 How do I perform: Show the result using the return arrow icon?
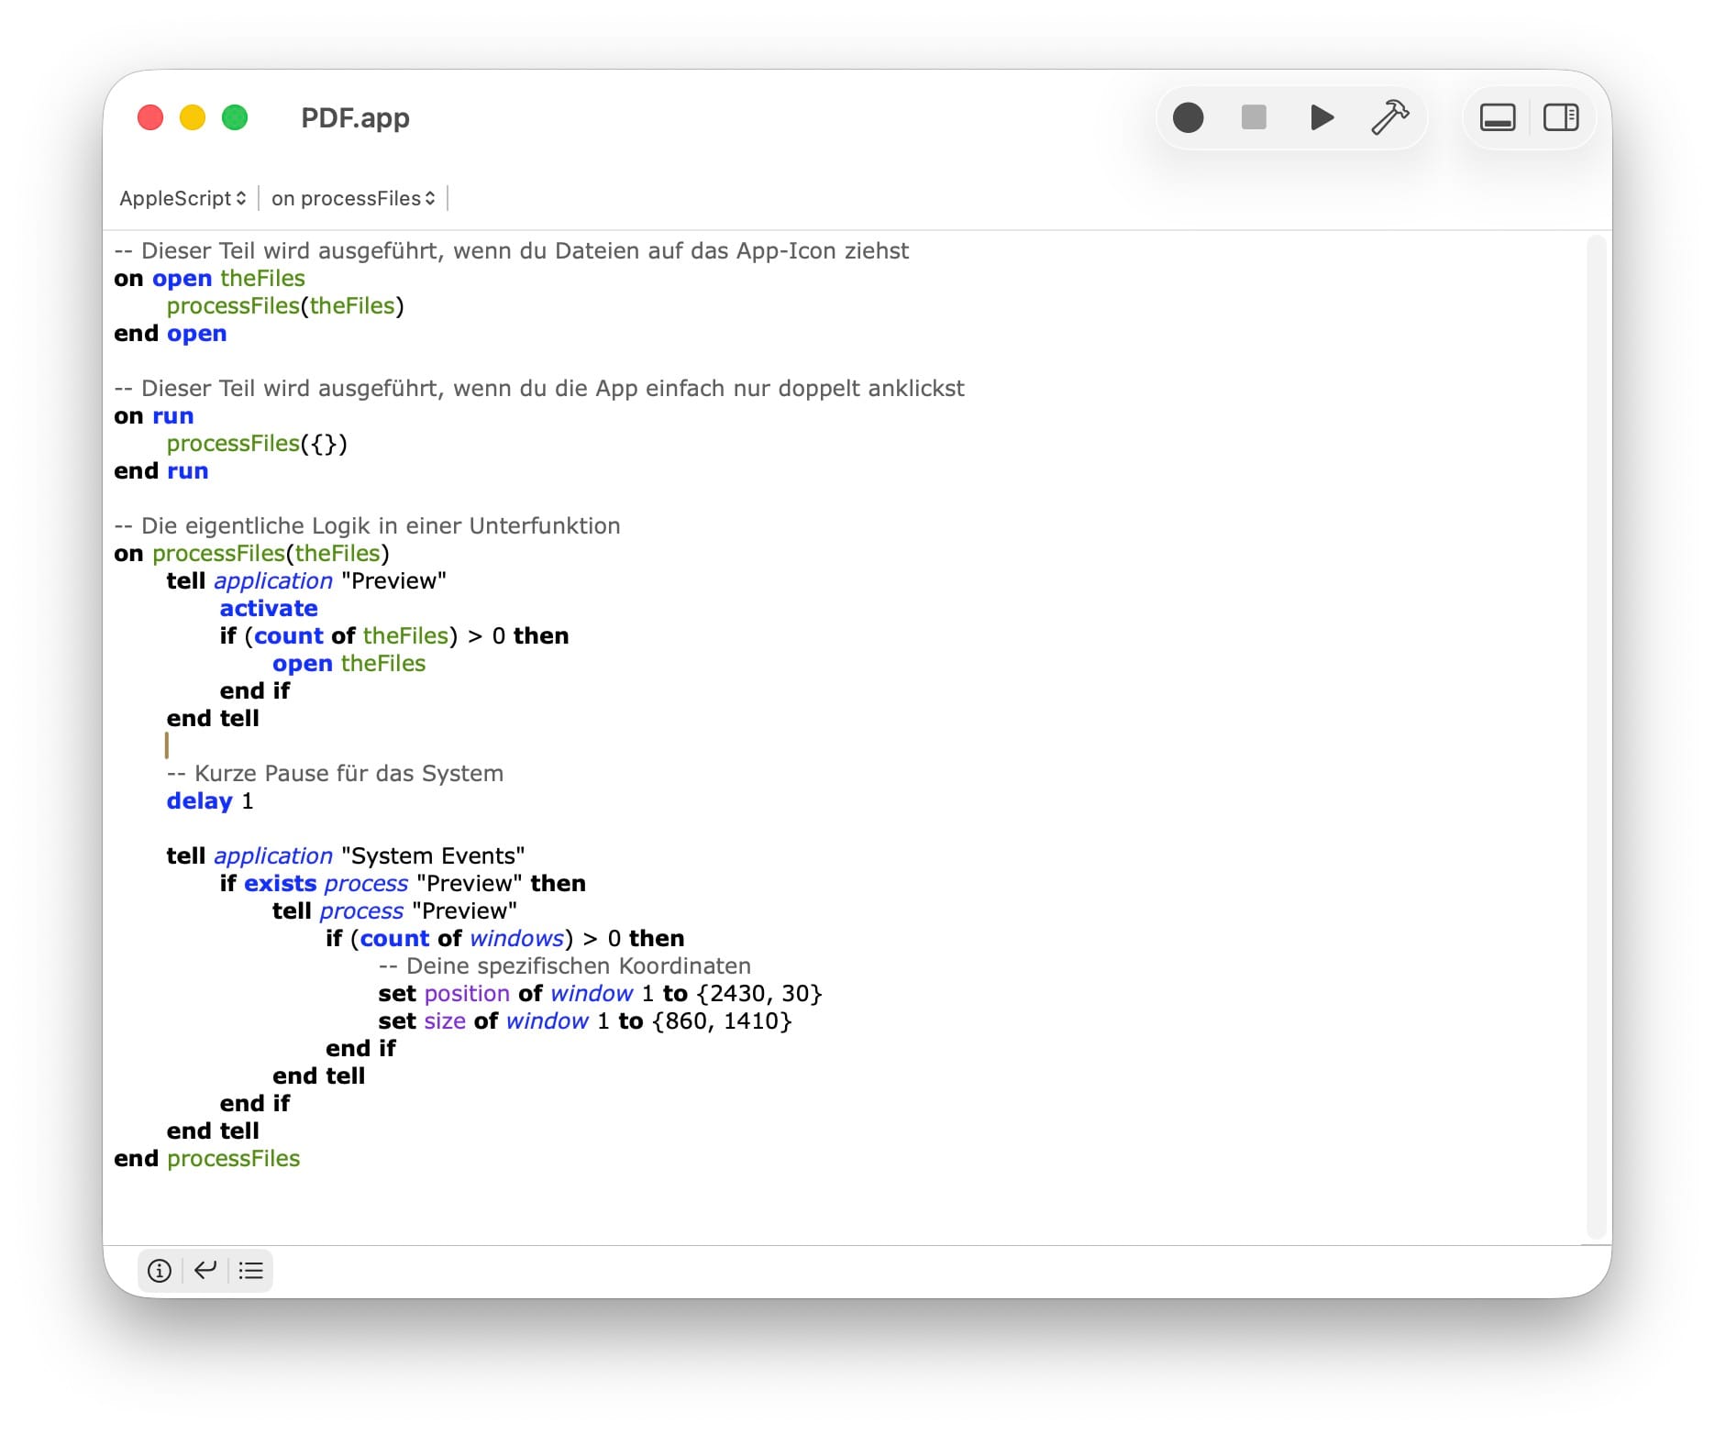(205, 1270)
